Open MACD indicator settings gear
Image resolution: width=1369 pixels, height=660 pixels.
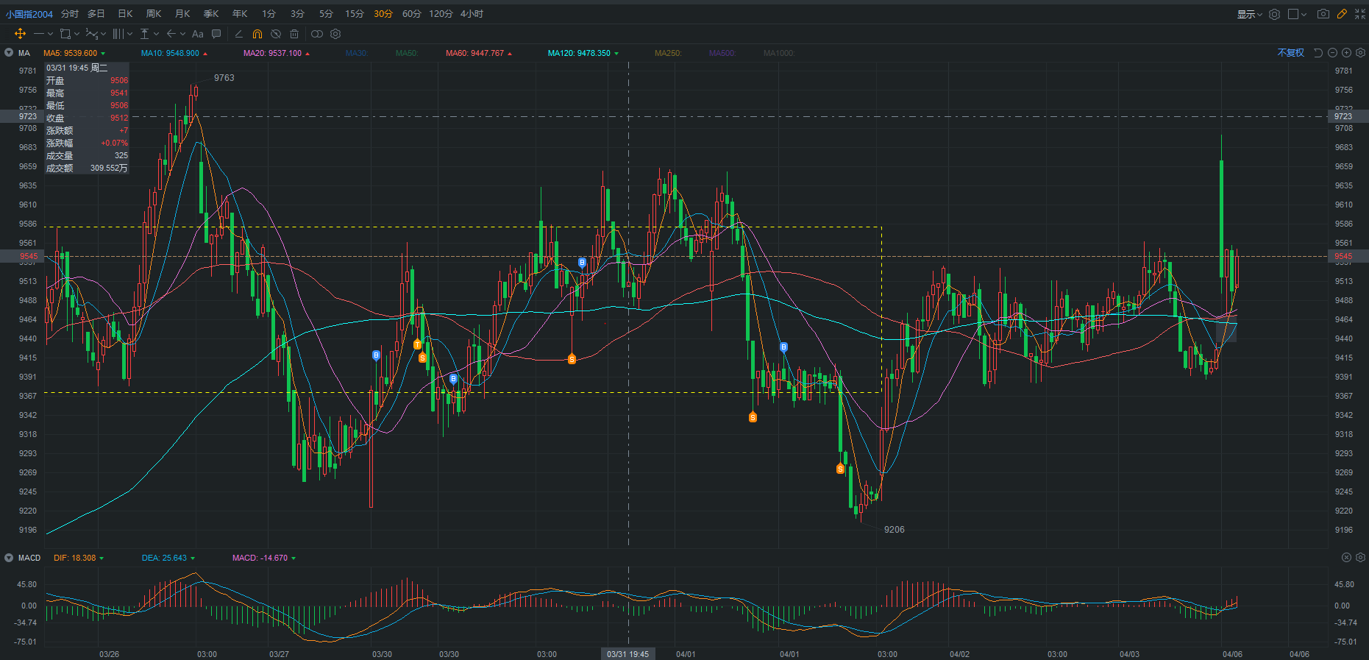pyautogui.click(x=1360, y=558)
